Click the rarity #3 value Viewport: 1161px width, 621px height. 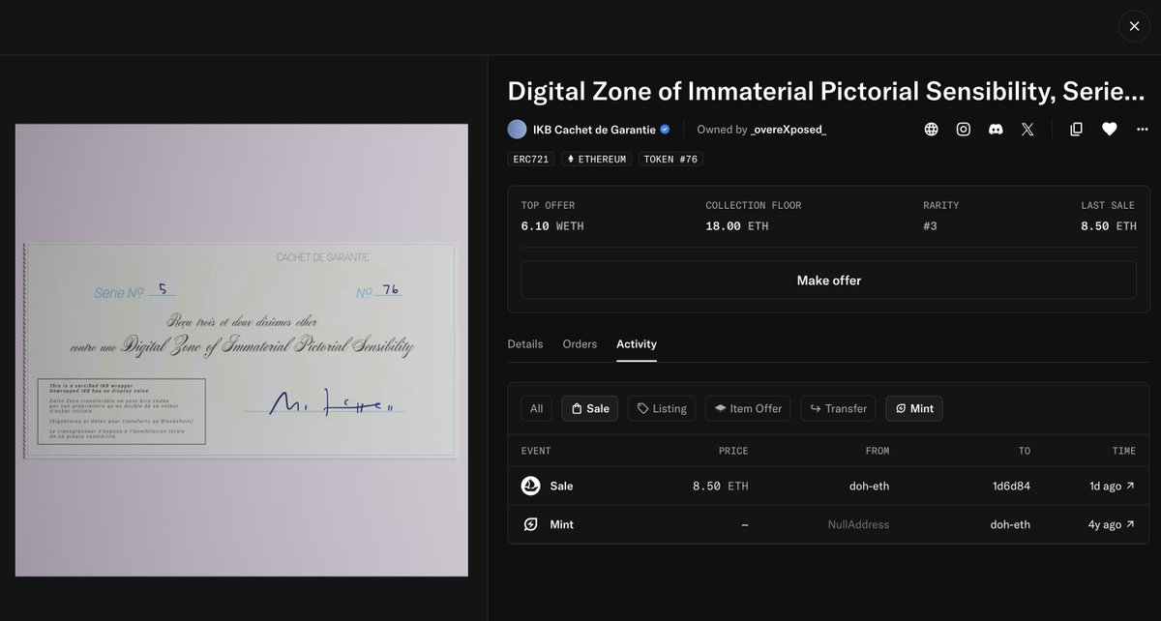click(x=931, y=226)
